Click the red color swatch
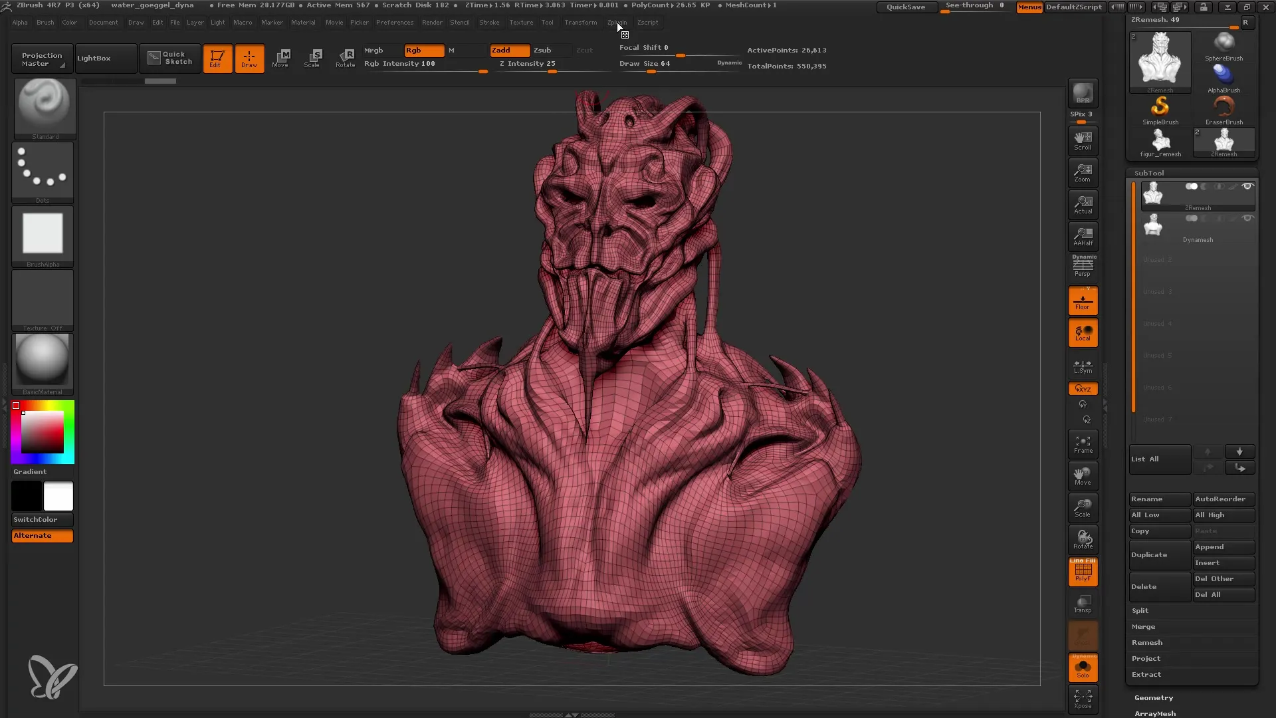The image size is (1276, 718). click(17, 404)
